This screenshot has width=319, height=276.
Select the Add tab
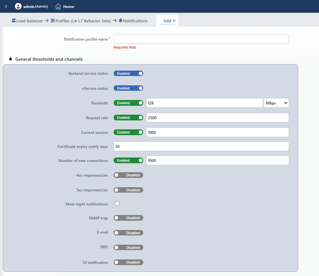[167, 21]
